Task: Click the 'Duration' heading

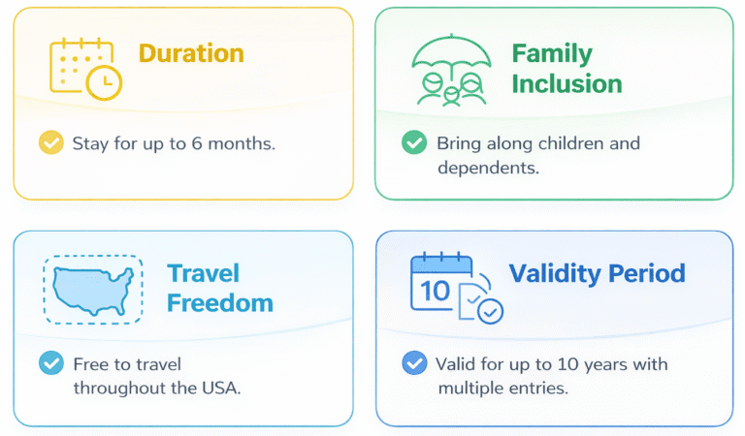Action: 190,52
